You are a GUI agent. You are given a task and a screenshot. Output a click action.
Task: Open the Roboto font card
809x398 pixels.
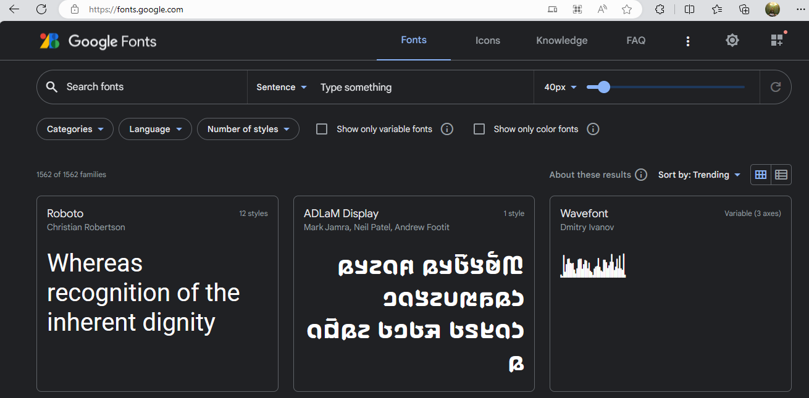[157, 294]
